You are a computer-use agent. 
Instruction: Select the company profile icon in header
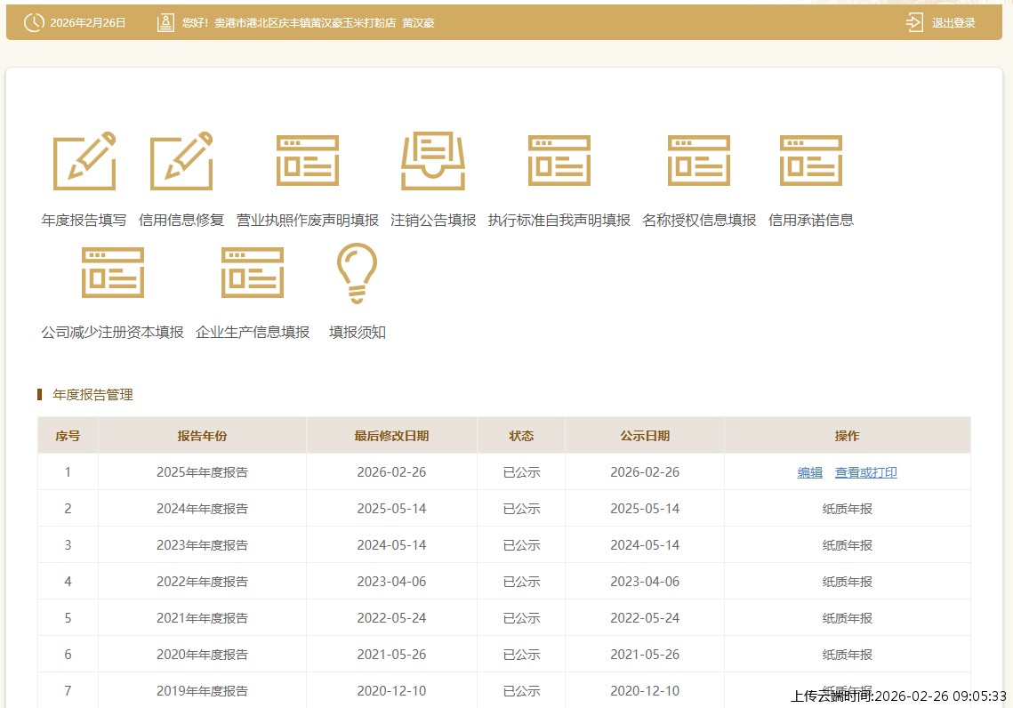[165, 21]
